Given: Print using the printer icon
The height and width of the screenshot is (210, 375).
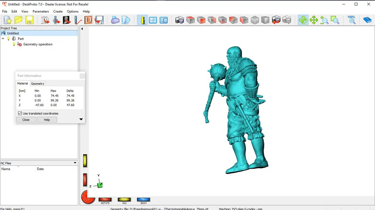Looking at the screenshot, I should pyautogui.click(x=115, y=20).
